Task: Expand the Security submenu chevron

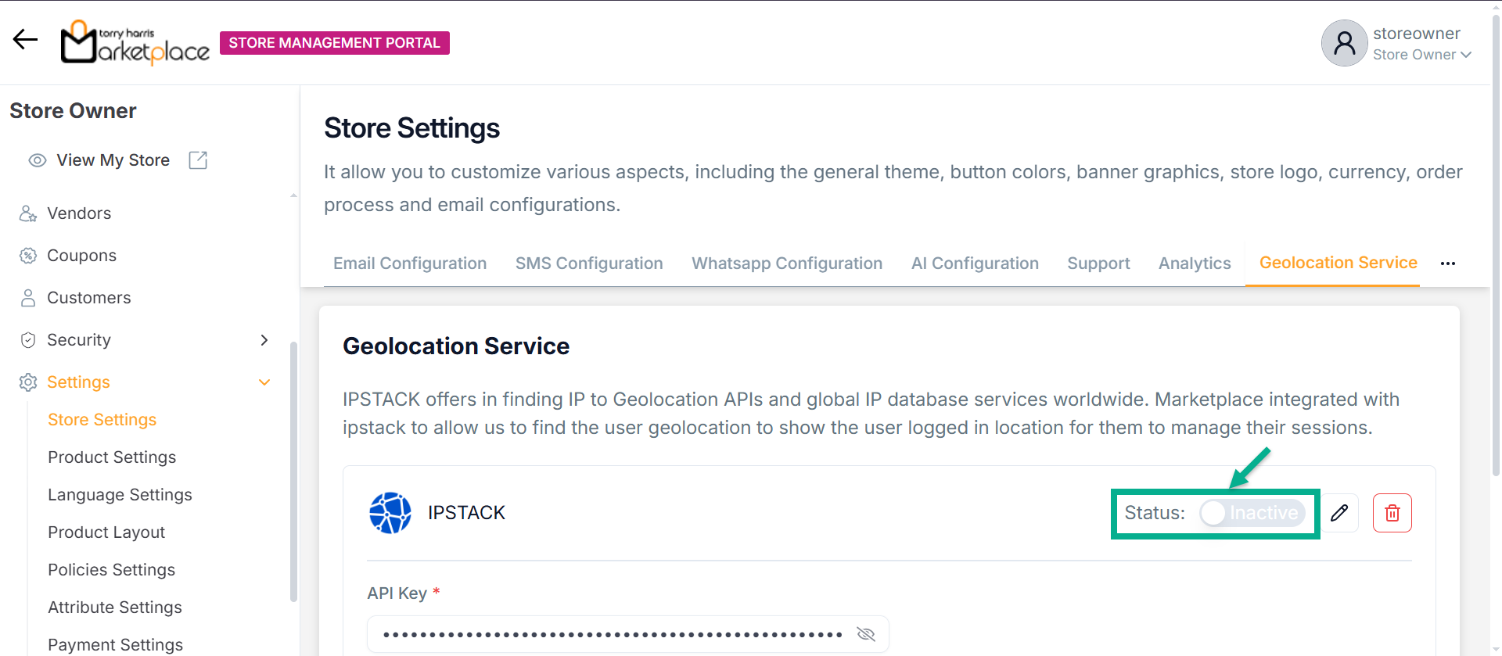Action: [x=264, y=340]
